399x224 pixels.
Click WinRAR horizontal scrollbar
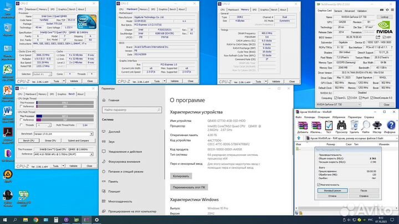tap(346, 208)
